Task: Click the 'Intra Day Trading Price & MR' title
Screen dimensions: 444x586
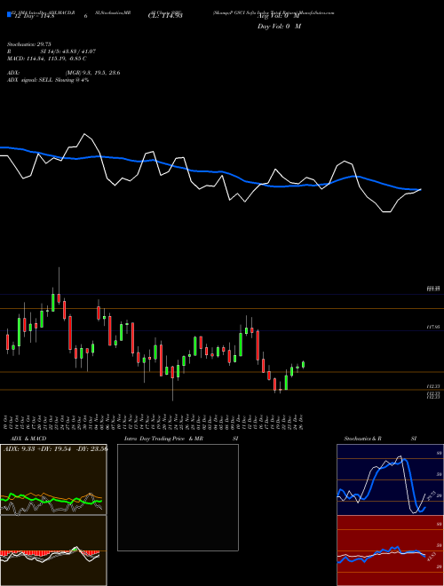Action: (x=163, y=439)
